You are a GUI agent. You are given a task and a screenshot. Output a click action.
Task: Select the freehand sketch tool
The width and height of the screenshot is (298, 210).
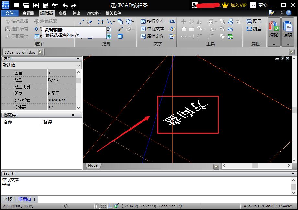point(89,22)
